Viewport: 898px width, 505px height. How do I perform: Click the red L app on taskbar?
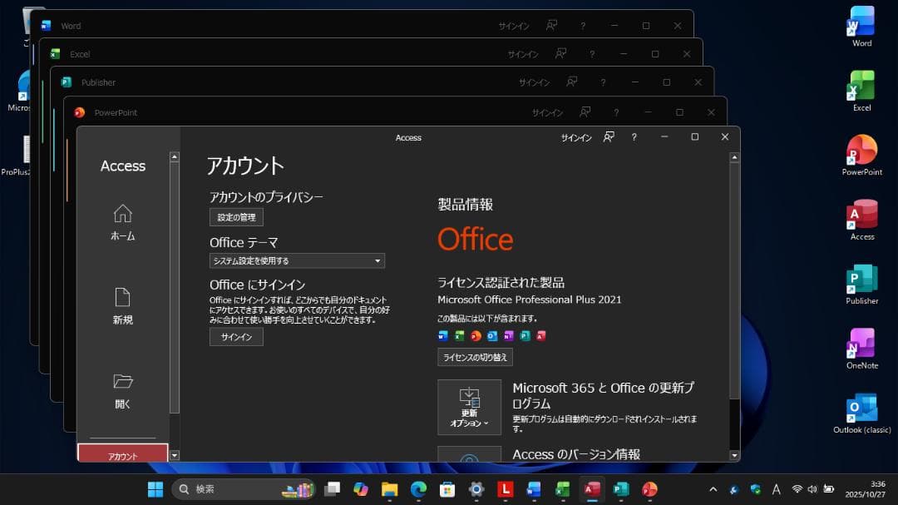point(506,489)
